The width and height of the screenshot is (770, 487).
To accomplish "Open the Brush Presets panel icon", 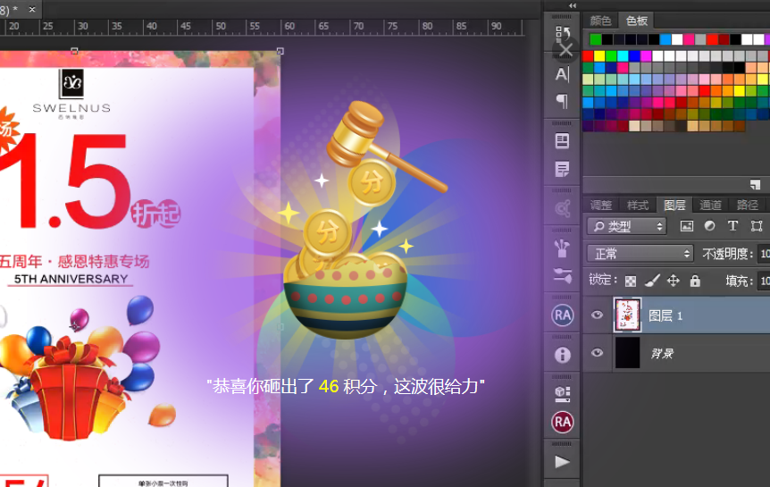I will [x=562, y=248].
